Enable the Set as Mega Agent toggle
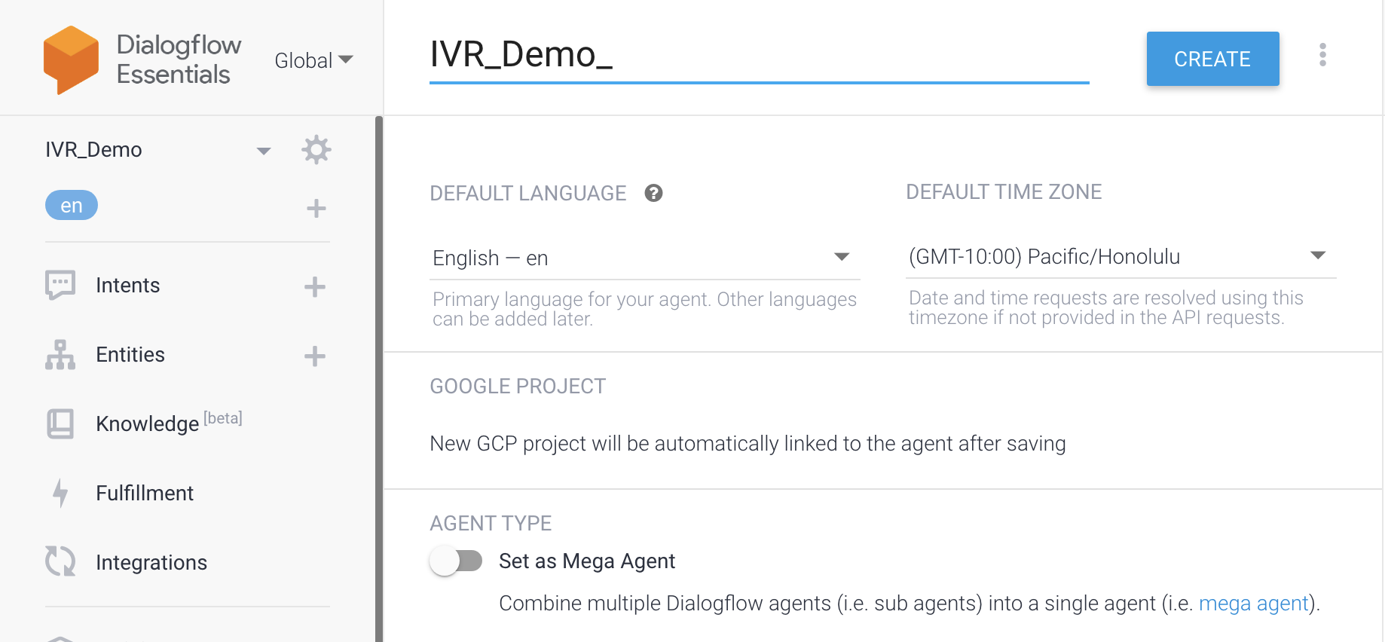 [x=457, y=561]
